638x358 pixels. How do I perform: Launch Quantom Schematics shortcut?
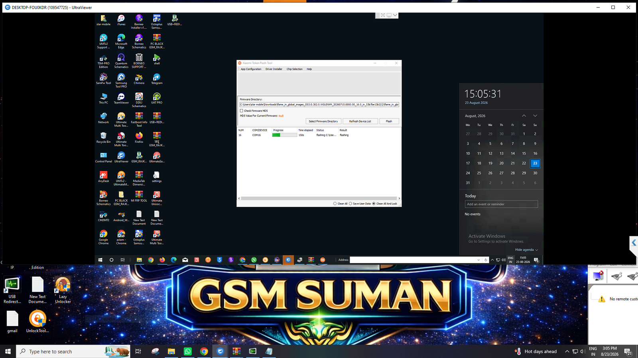click(121, 61)
